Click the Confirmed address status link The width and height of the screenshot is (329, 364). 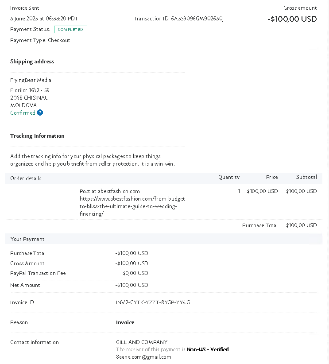tap(23, 113)
